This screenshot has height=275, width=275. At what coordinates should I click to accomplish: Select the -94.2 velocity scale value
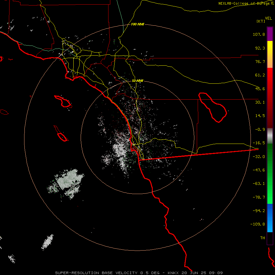pos(259,211)
